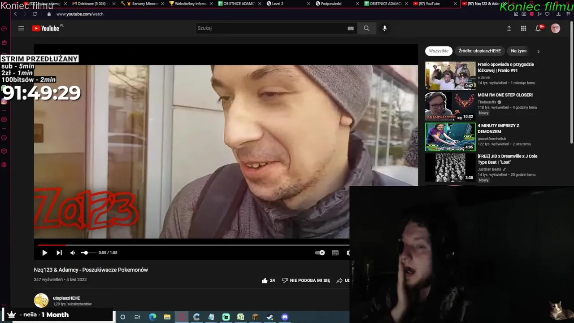
Task: Skip to the next video
Action: (59, 253)
